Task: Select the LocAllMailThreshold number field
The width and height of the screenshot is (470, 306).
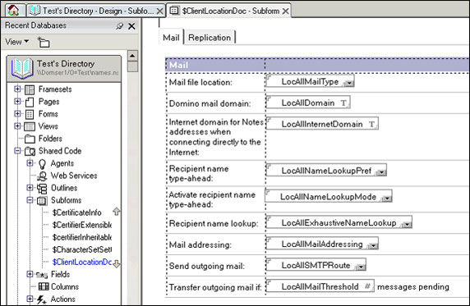Action: tap(320, 286)
